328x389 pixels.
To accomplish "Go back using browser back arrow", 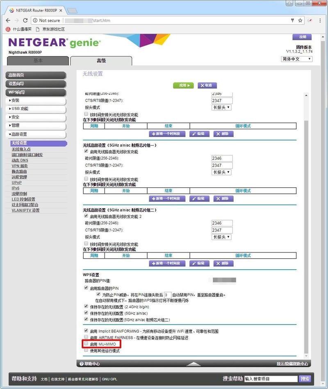I will click(8, 20).
